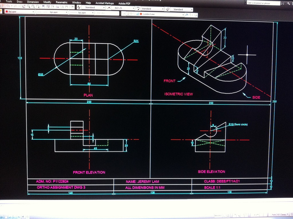Open the Tool Palettes window icon

coord(53,7)
